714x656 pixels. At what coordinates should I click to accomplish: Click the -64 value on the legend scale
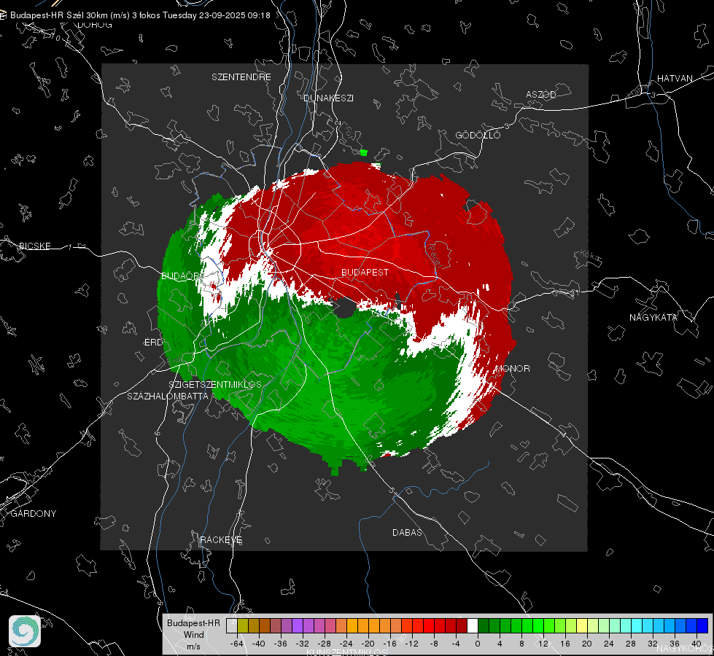237,644
